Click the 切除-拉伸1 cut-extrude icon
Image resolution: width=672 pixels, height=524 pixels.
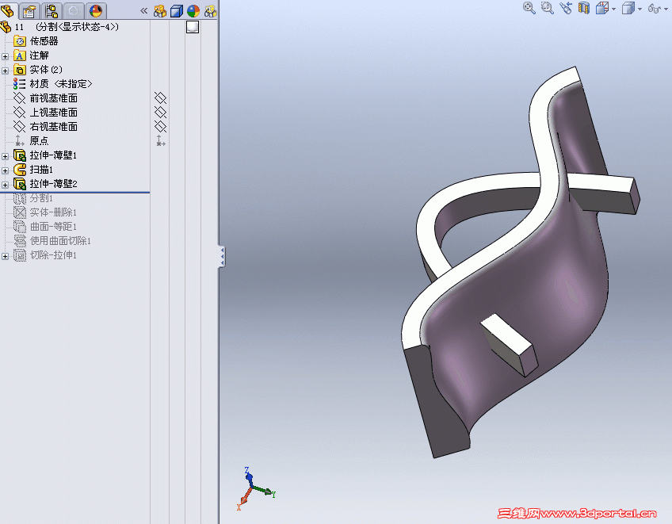click(x=20, y=255)
